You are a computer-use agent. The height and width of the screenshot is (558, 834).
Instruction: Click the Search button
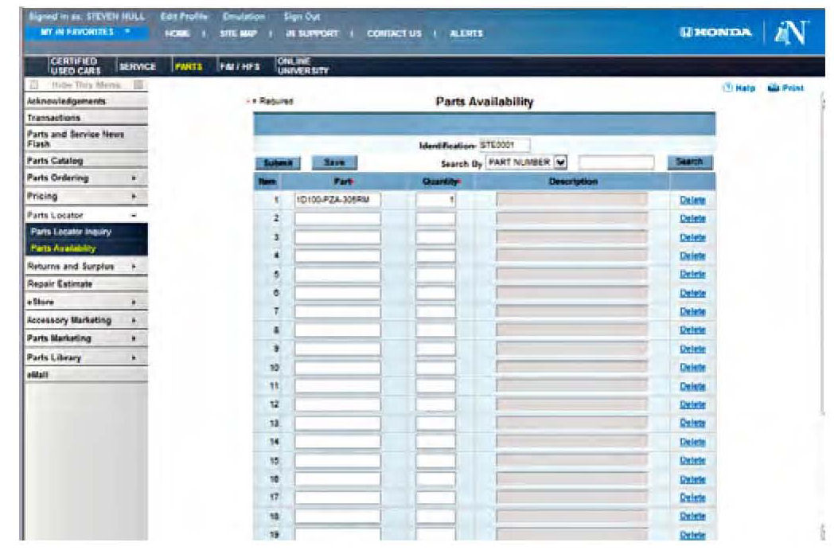click(x=688, y=162)
